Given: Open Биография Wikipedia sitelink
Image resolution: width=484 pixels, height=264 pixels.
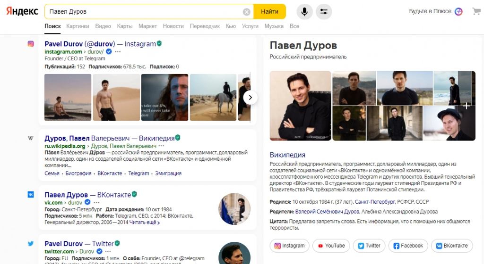Looking at the screenshot, I should [x=78, y=173].
